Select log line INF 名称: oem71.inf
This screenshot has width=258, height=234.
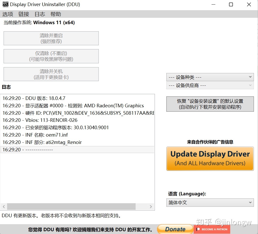77,135
